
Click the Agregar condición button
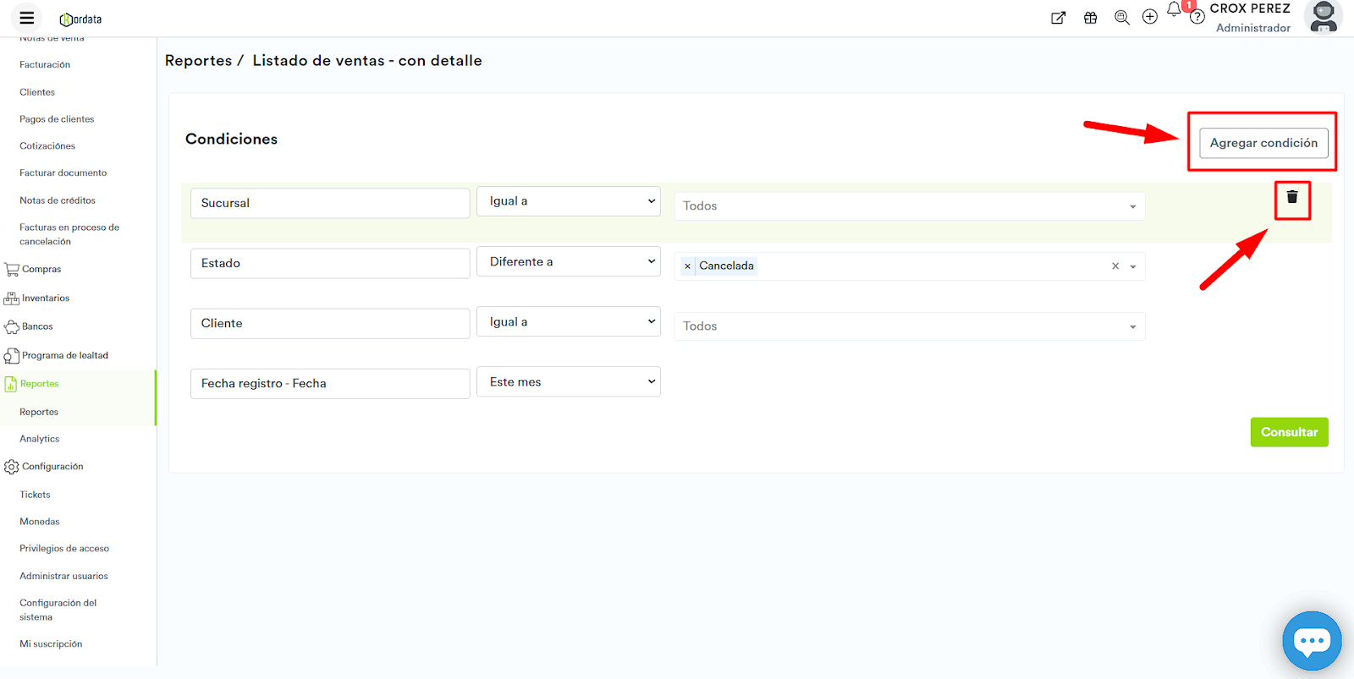[1263, 143]
